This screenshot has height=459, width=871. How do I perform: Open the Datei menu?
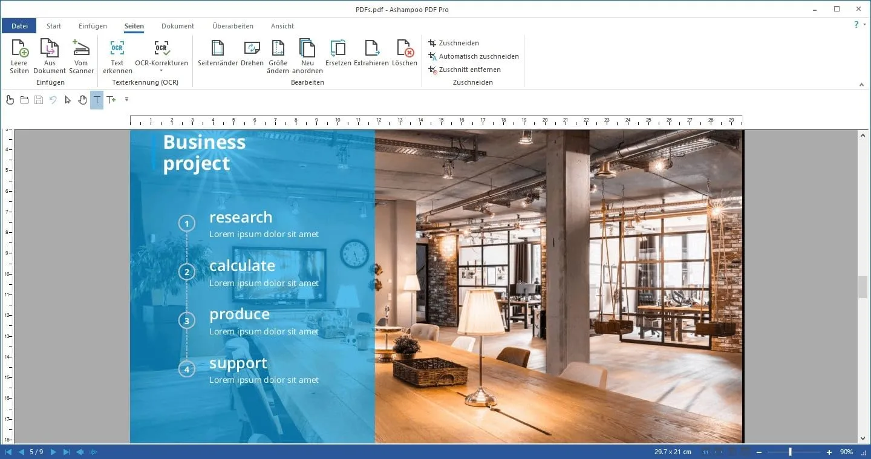[19, 25]
